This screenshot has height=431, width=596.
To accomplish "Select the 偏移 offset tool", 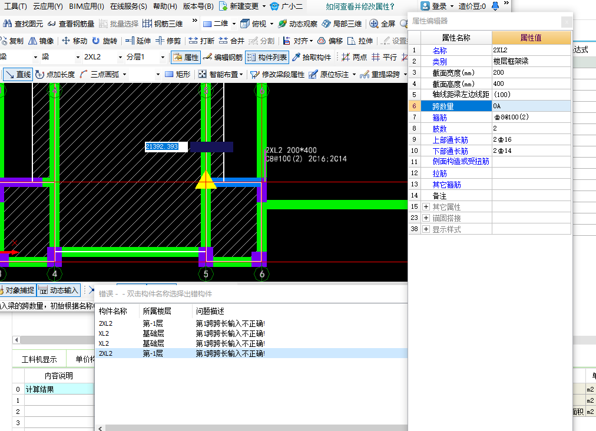I will pyautogui.click(x=330, y=41).
